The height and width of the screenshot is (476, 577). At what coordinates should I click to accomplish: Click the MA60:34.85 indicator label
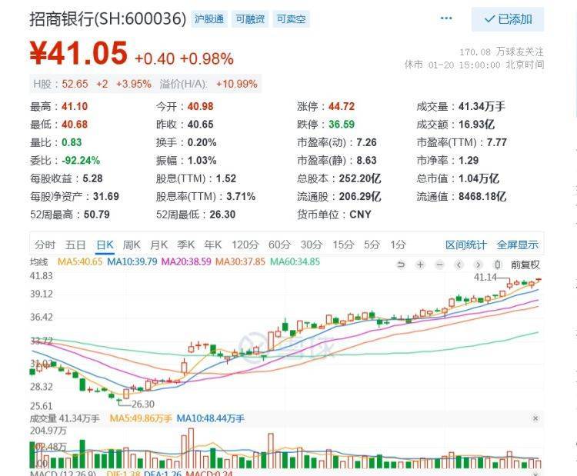click(295, 262)
